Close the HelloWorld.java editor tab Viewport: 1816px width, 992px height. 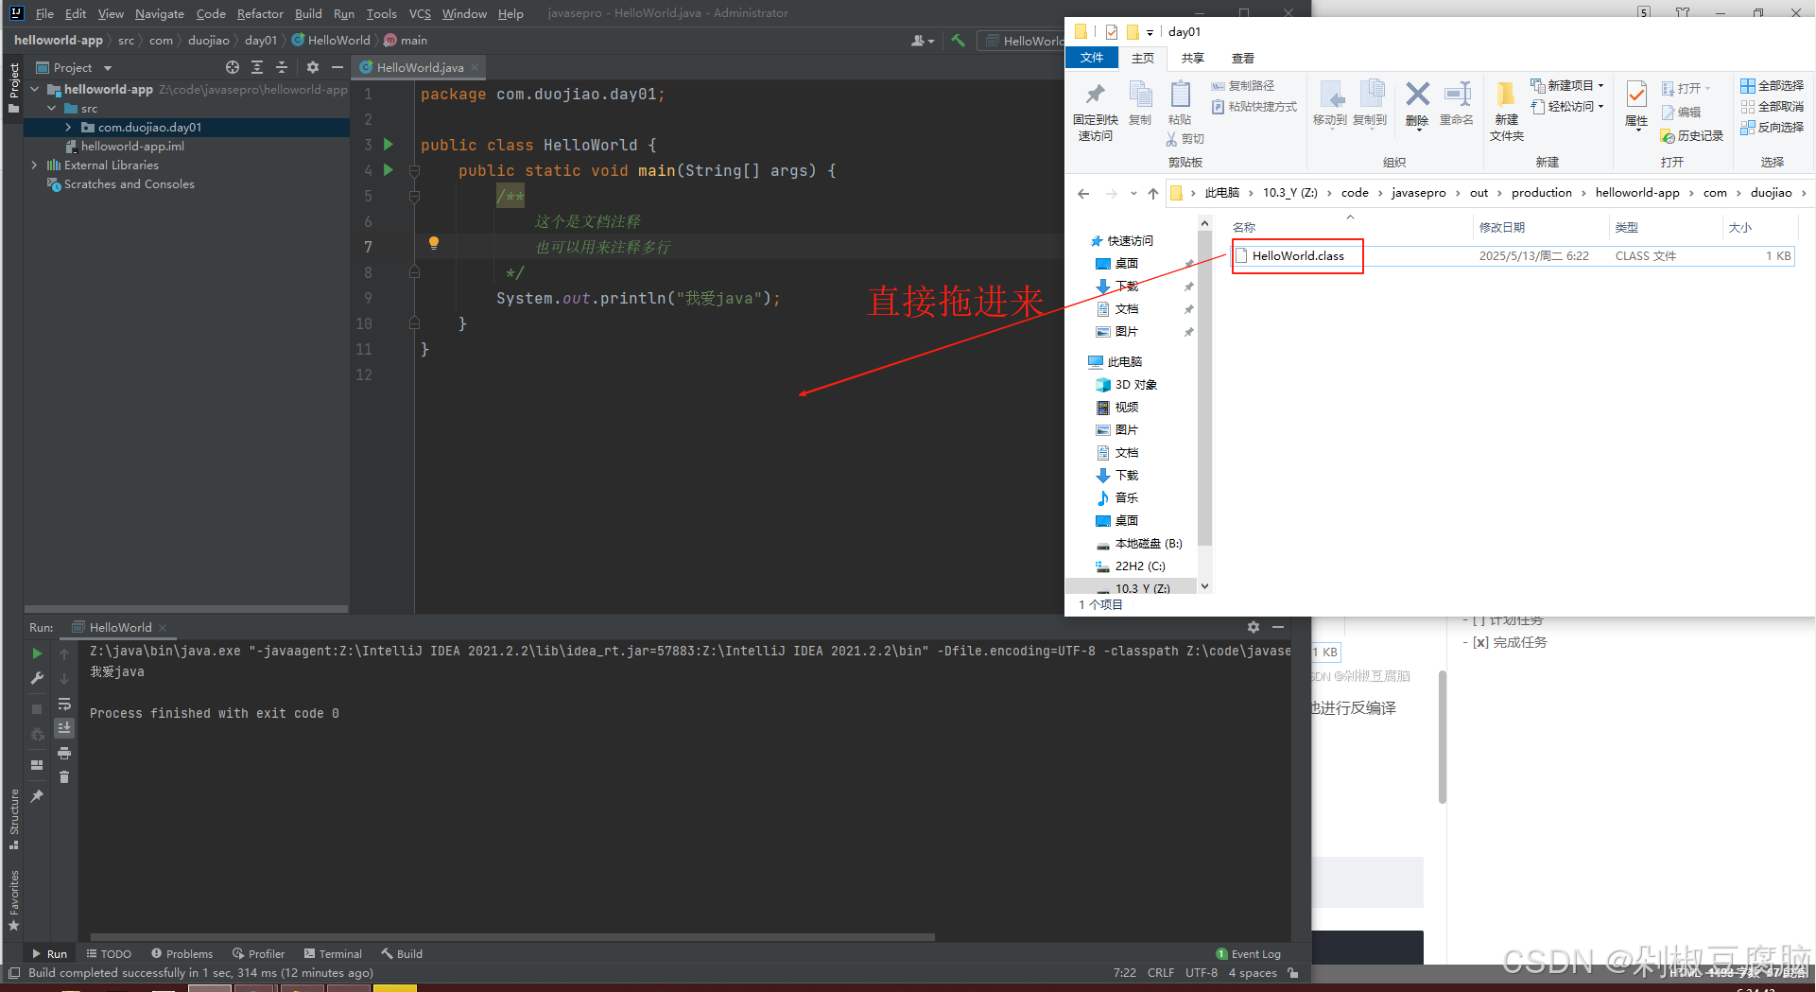coord(475,67)
